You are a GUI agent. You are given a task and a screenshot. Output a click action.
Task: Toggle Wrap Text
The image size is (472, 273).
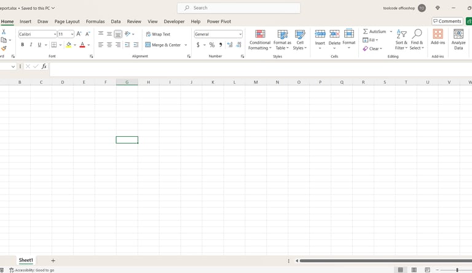tap(158, 34)
